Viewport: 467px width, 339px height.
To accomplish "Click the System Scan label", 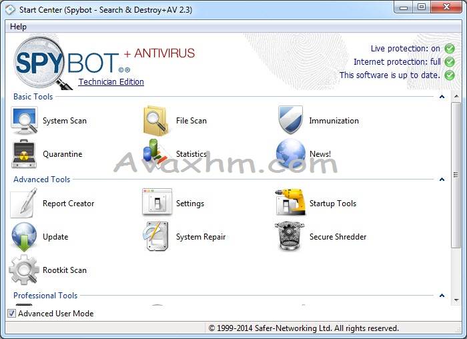I will point(65,121).
